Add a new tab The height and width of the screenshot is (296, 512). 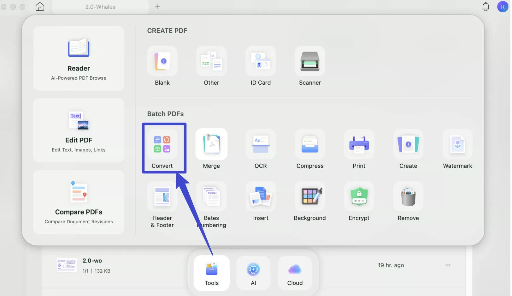(157, 7)
